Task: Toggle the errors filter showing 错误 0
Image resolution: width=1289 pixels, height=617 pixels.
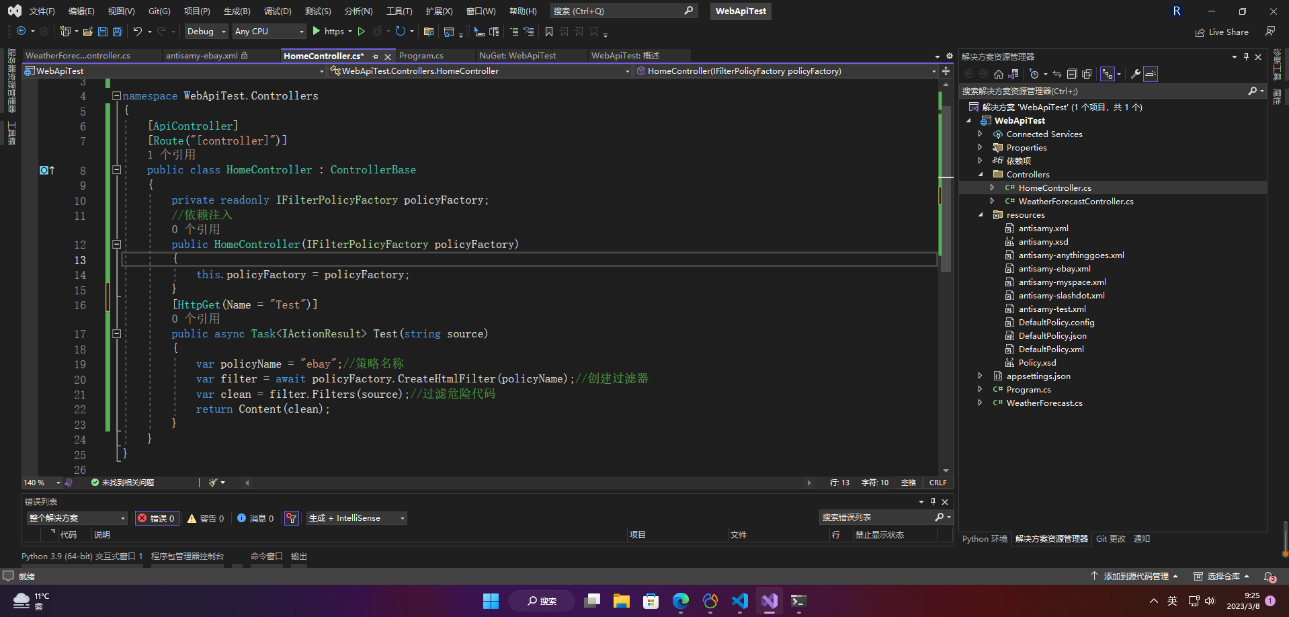Action: tap(157, 518)
